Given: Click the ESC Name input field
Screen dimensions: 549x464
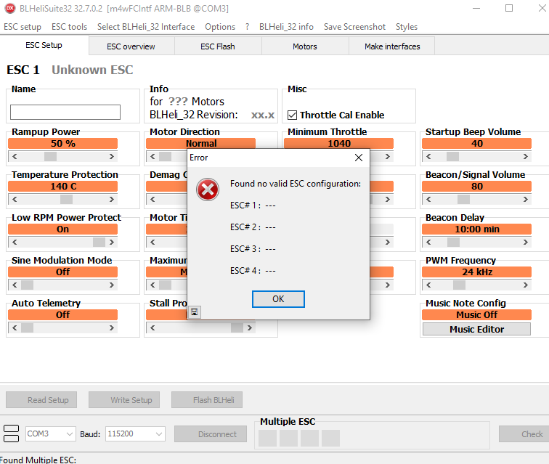Looking at the screenshot, I should click(x=65, y=112).
